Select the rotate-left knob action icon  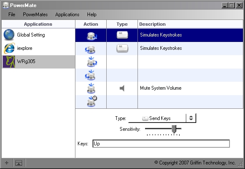pyautogui.click(x=90, y=49)
